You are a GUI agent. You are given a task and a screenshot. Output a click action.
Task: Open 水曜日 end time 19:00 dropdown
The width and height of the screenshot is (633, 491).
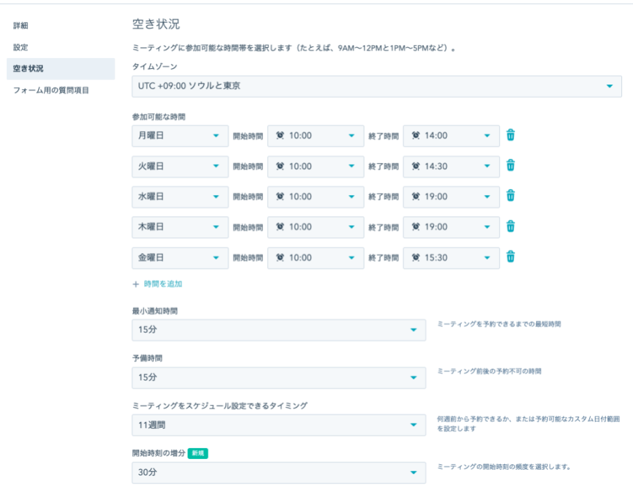pos(451,197)
